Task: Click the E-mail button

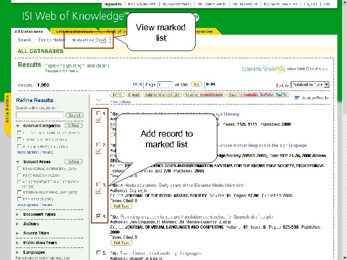Action: pos(134,95)
